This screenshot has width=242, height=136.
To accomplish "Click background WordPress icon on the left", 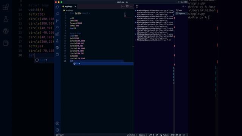I will tap(6, 31).
